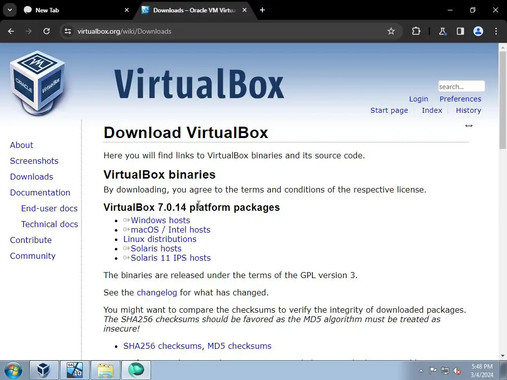Open Documentation in the sidebar

pyautogui.click(x=40, y=192)
